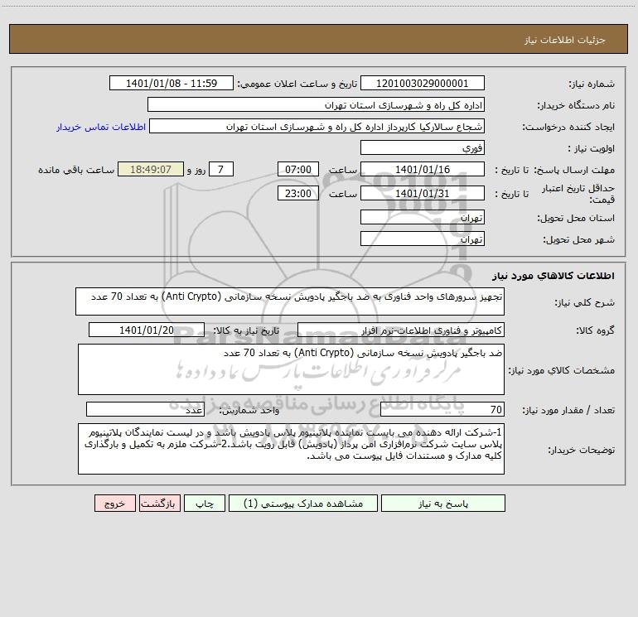Click the unit of measure field عدد
The height and width of the screenshot is (617, 638).
[145, 410]
